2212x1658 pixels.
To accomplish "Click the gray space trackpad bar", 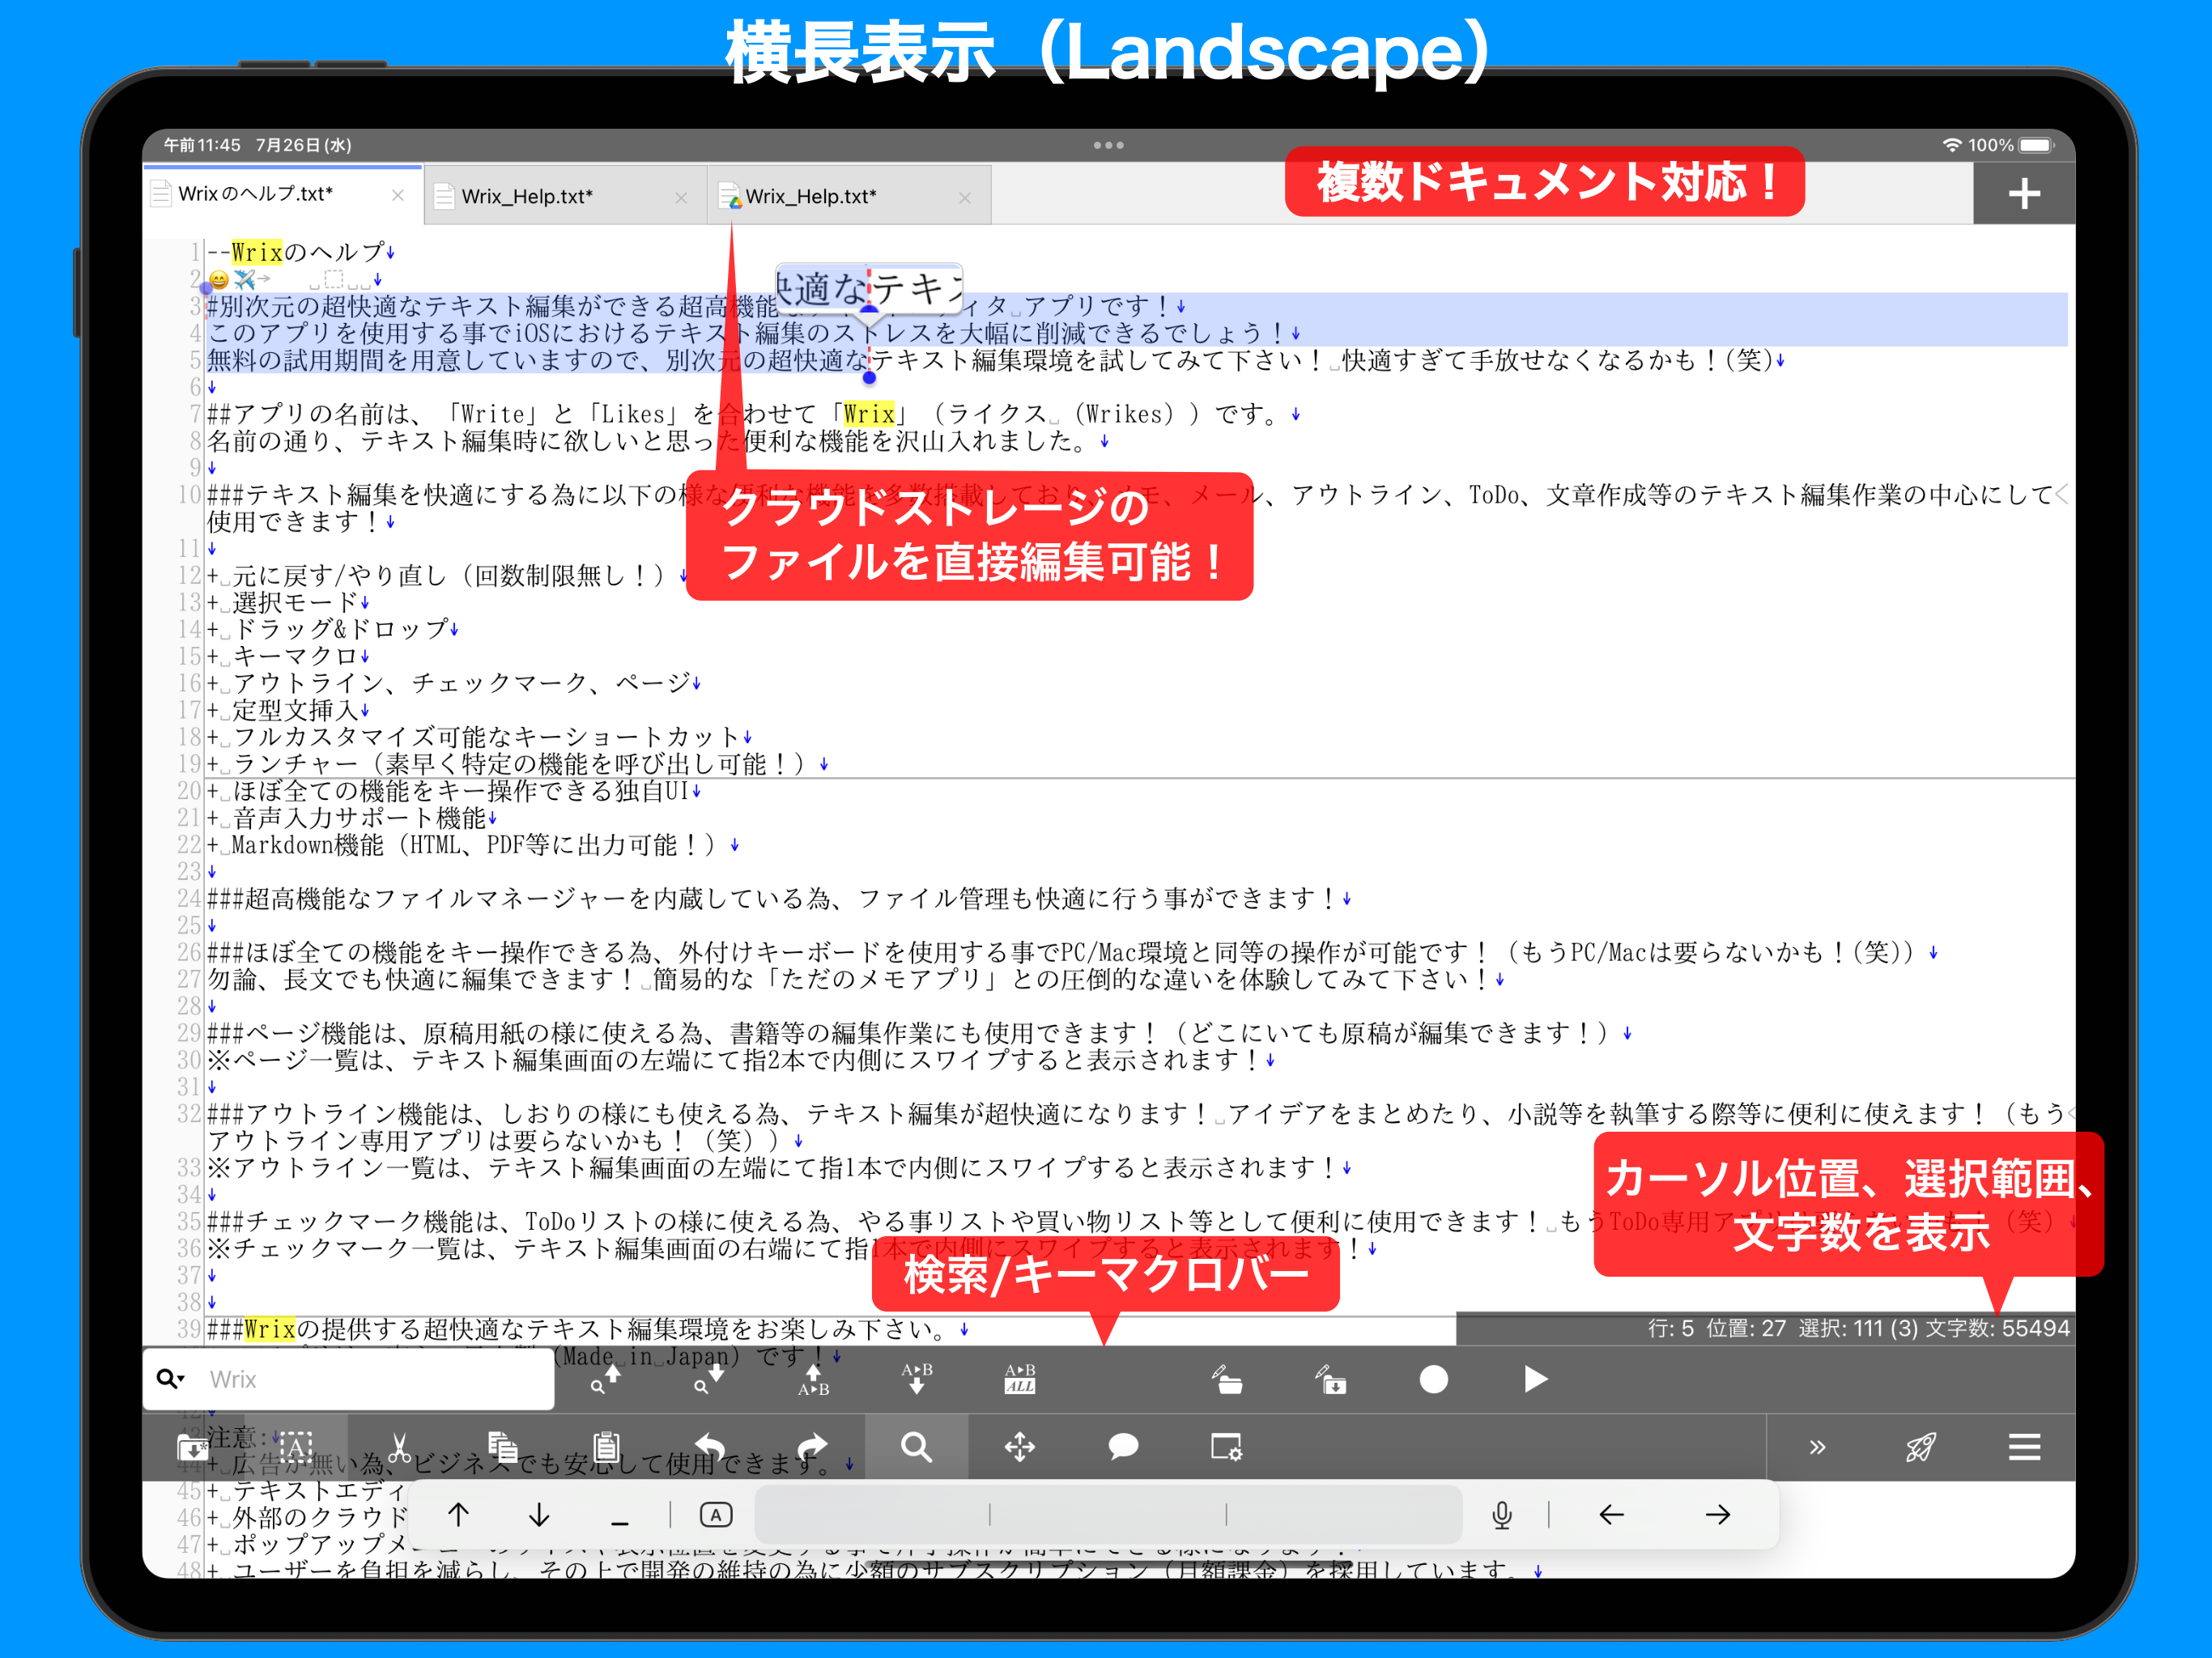I will [1108, 1515].
